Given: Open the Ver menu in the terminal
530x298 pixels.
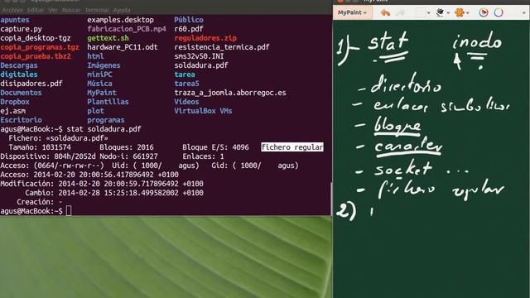Looking at the screenshot, I should 53,10.
